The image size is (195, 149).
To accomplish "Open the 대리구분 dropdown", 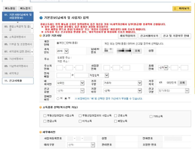I will [81, 145].
